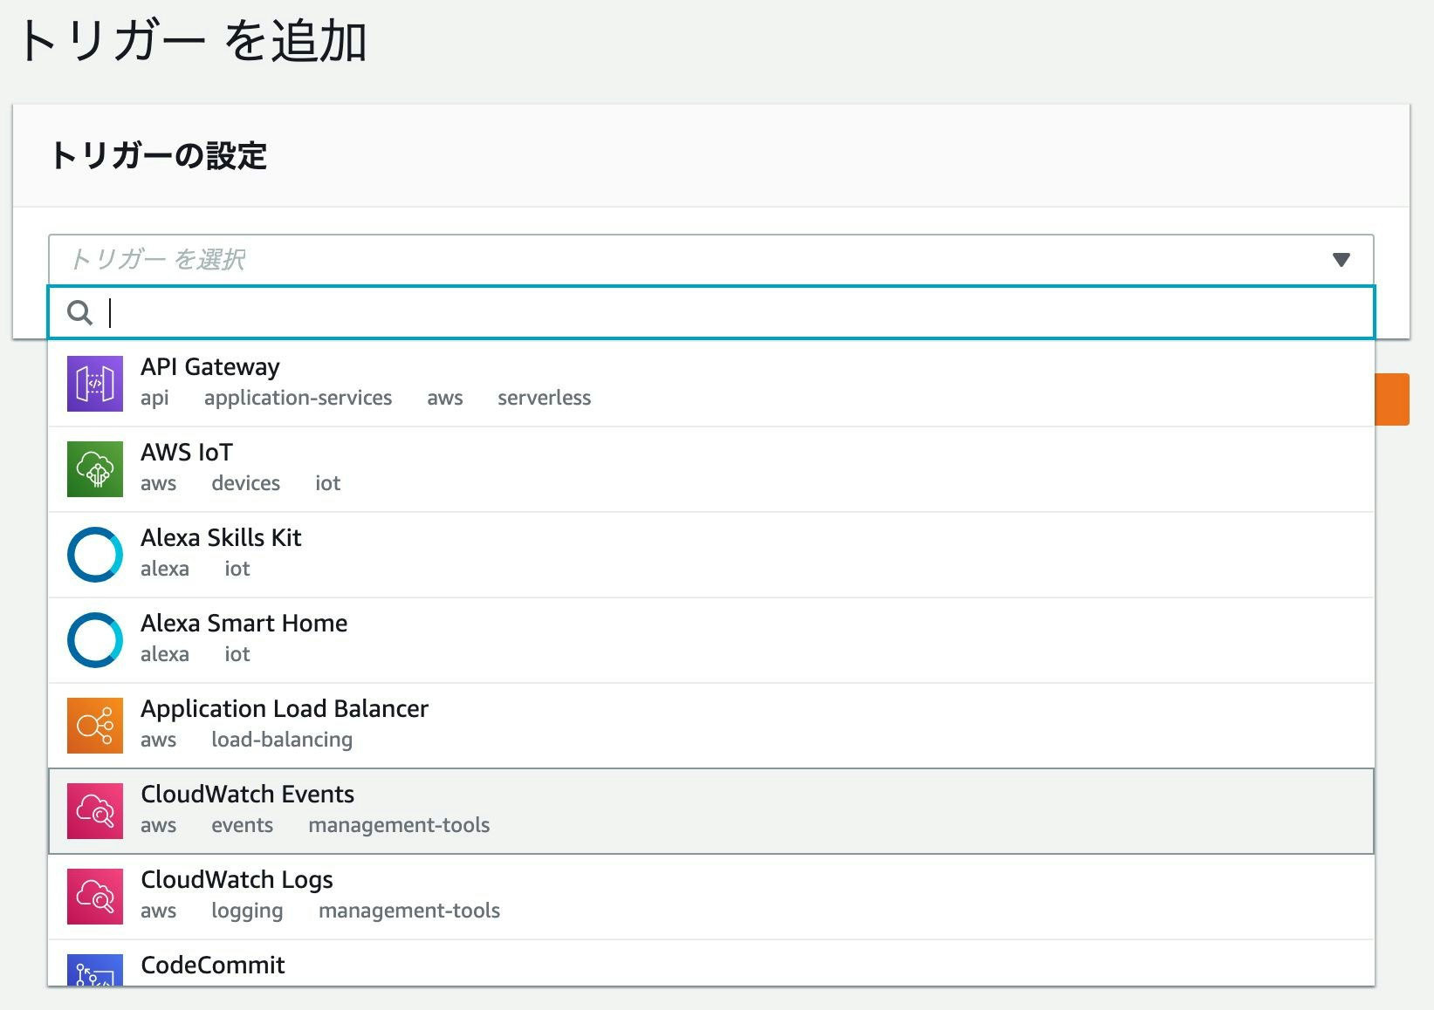Pick Alexa Smart Home from list

click(x=711, y=640)
